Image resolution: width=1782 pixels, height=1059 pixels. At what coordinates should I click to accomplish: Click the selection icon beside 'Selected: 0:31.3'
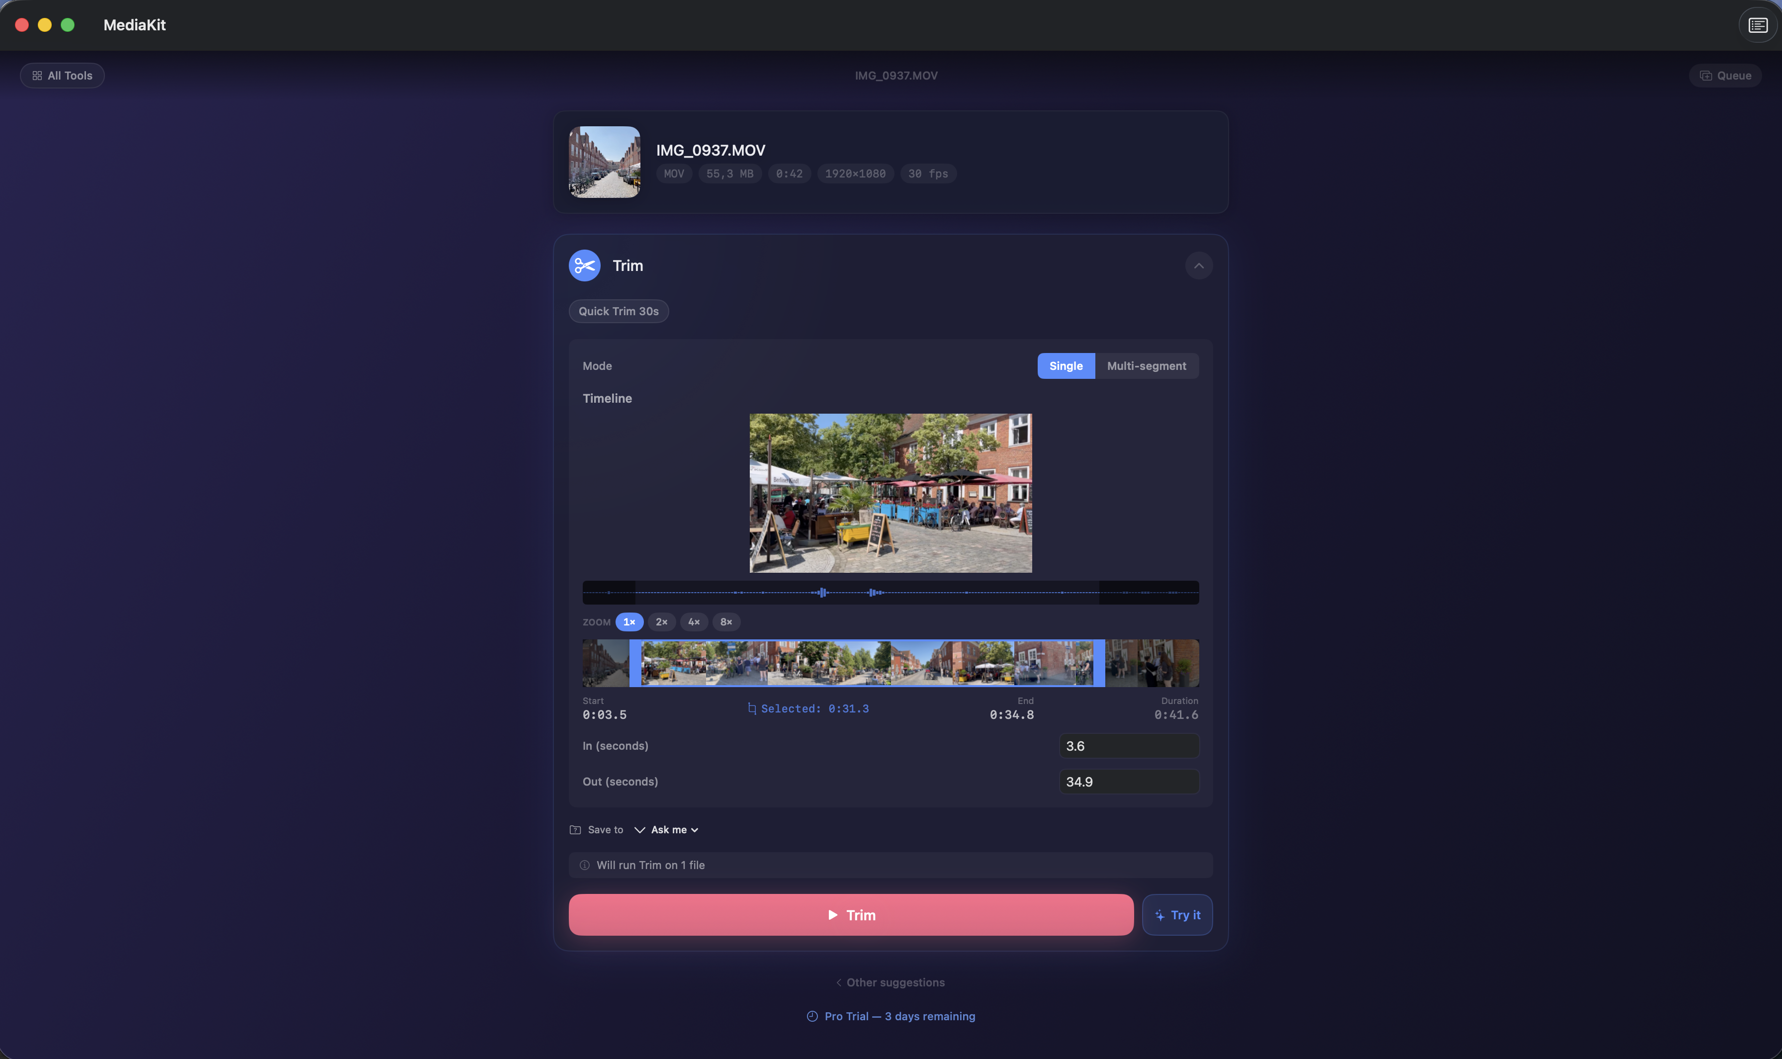pyautogui.click(x=753, y=708)
